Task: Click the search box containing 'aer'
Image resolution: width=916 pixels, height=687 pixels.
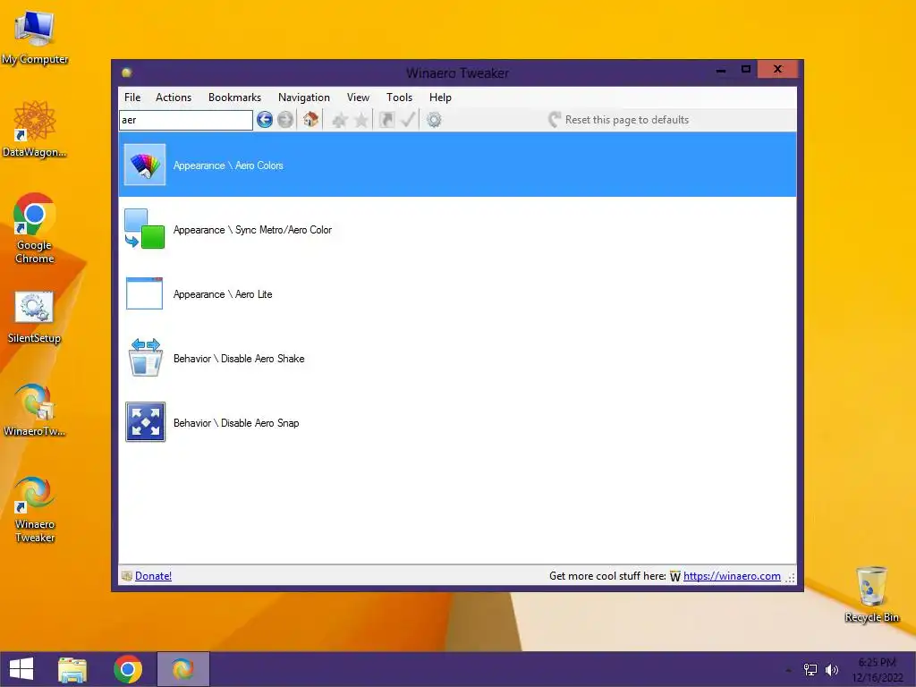Action: click(186, 121)
